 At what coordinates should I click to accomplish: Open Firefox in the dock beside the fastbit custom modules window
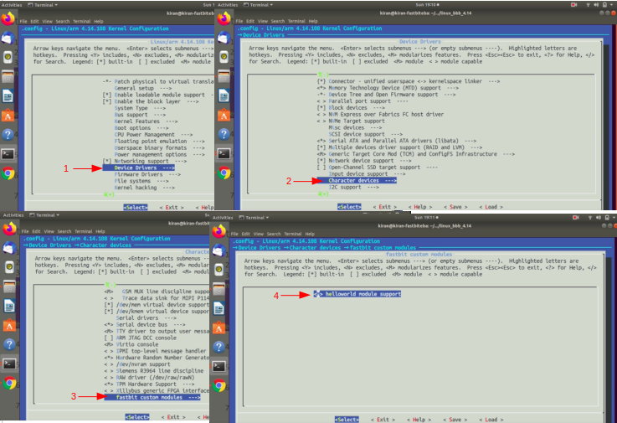219,231
